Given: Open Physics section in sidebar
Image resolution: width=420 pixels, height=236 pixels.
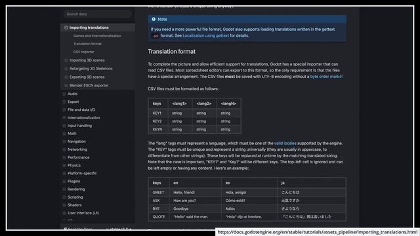Looking at the screenshot, I should tap(74, 165).
